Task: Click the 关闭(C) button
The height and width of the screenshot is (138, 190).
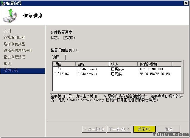Action: (144, 129)
